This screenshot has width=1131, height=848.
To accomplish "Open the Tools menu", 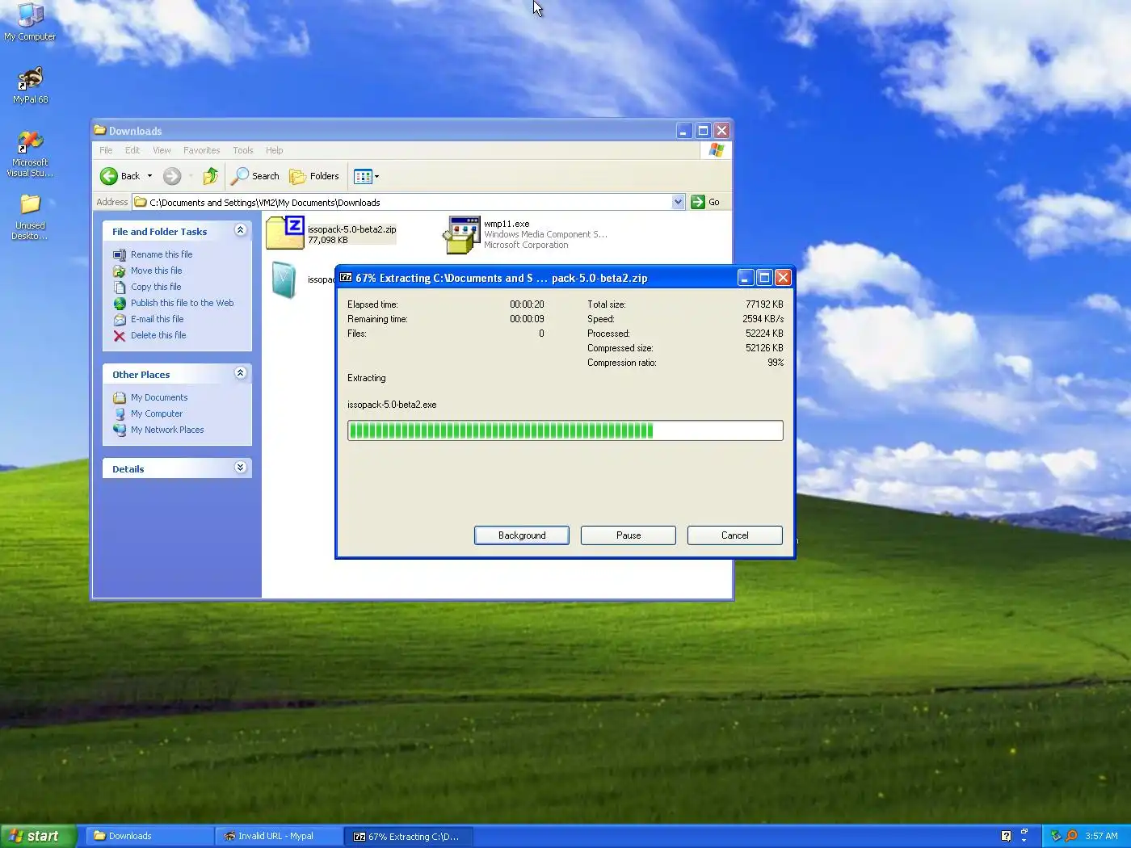I will (x=243, y=150).
